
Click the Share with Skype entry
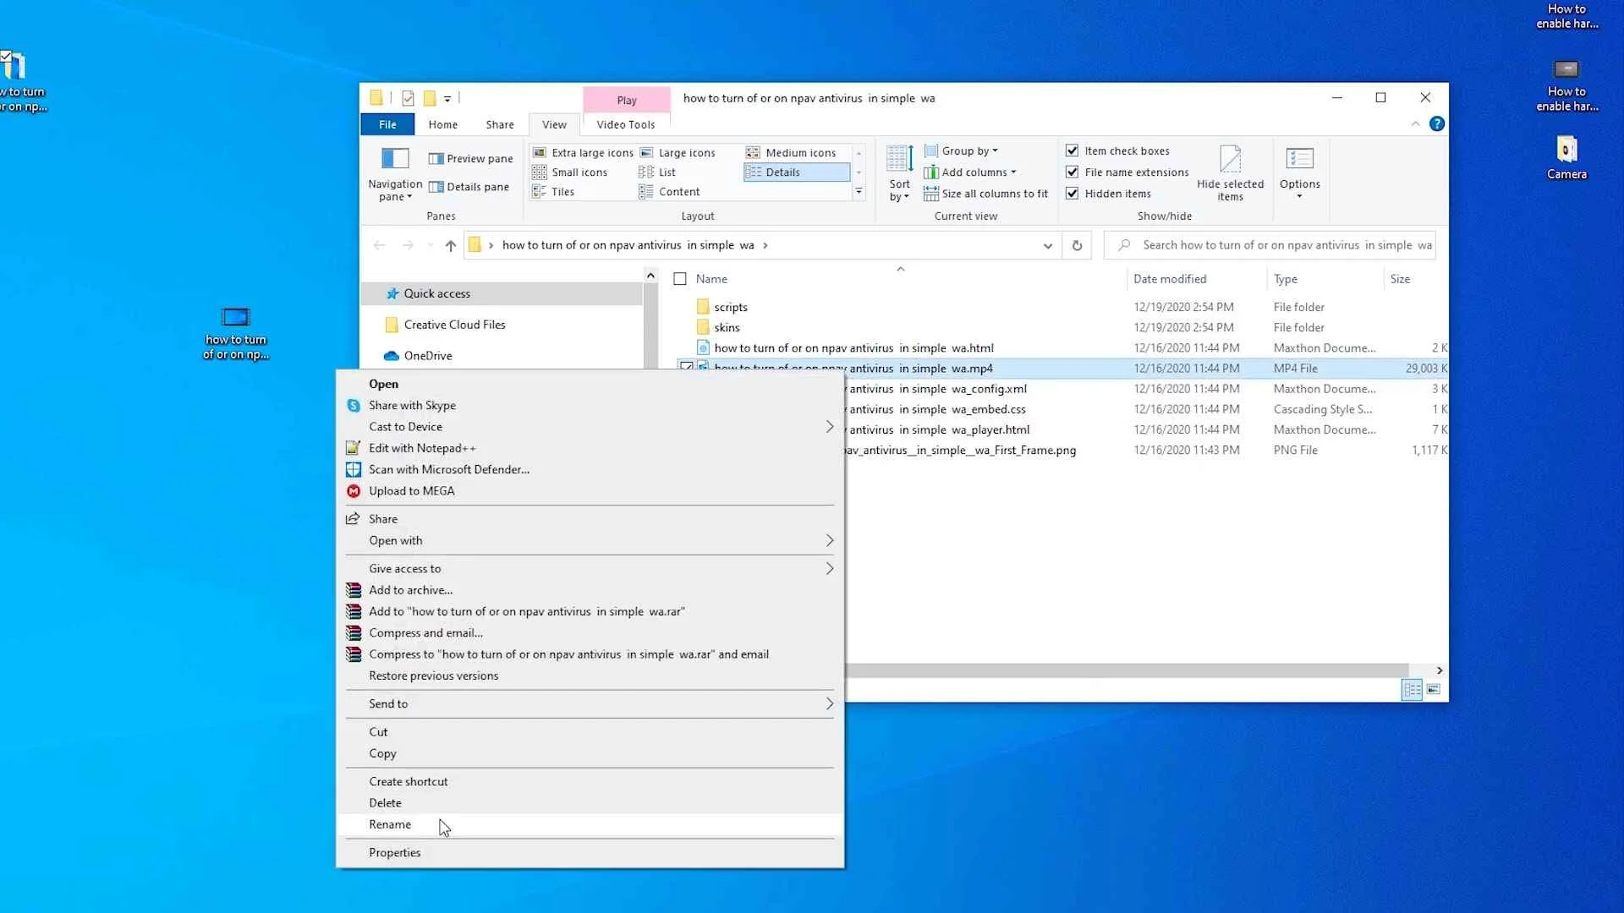click(590, 406)
